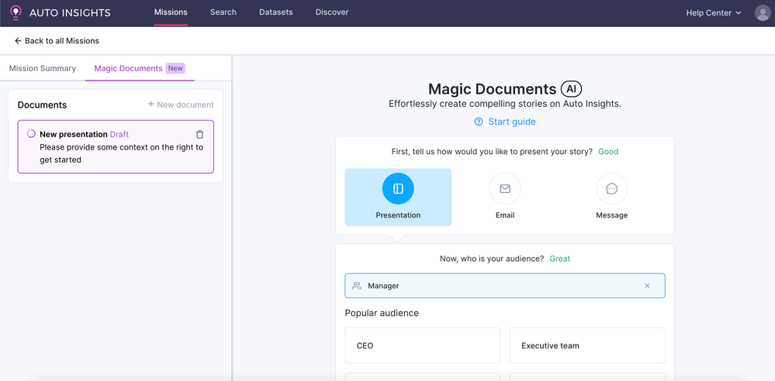775x381 pixels.
Task: Select the Message format icon
Action: click(x=612, y=188)
